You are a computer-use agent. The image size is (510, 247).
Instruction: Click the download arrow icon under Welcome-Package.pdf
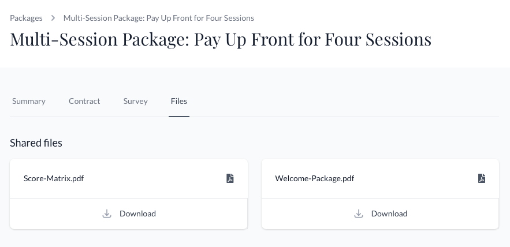coord(359,214)
